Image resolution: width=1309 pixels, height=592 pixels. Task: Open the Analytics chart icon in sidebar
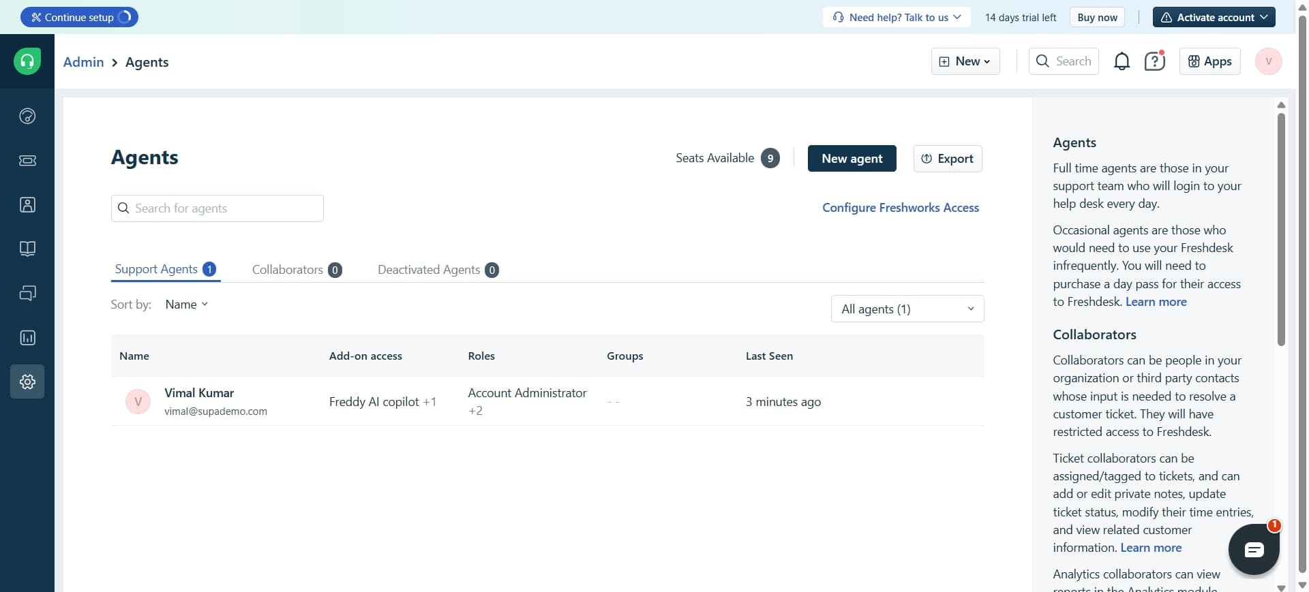pos(27,337)
